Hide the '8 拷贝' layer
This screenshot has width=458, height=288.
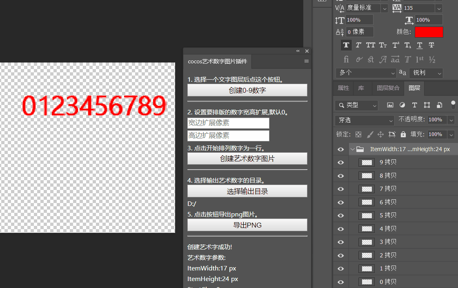click(340, 176)
